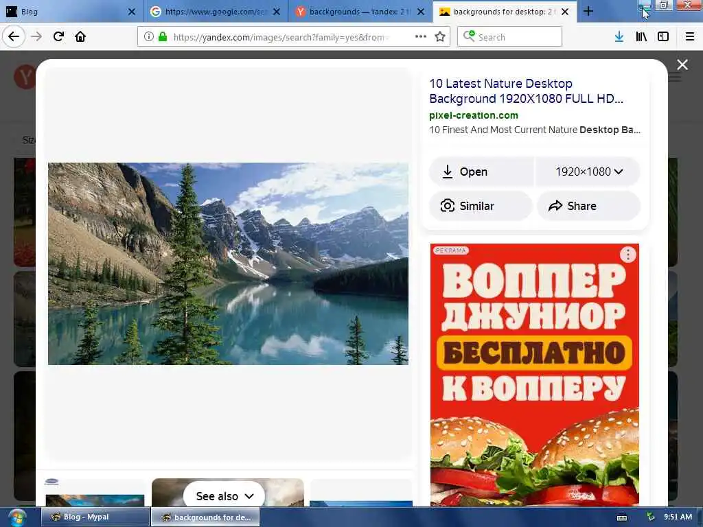This screenshot has height=527, width=703.
Task: Click the Similar camera icon
Action: (447, 206)
